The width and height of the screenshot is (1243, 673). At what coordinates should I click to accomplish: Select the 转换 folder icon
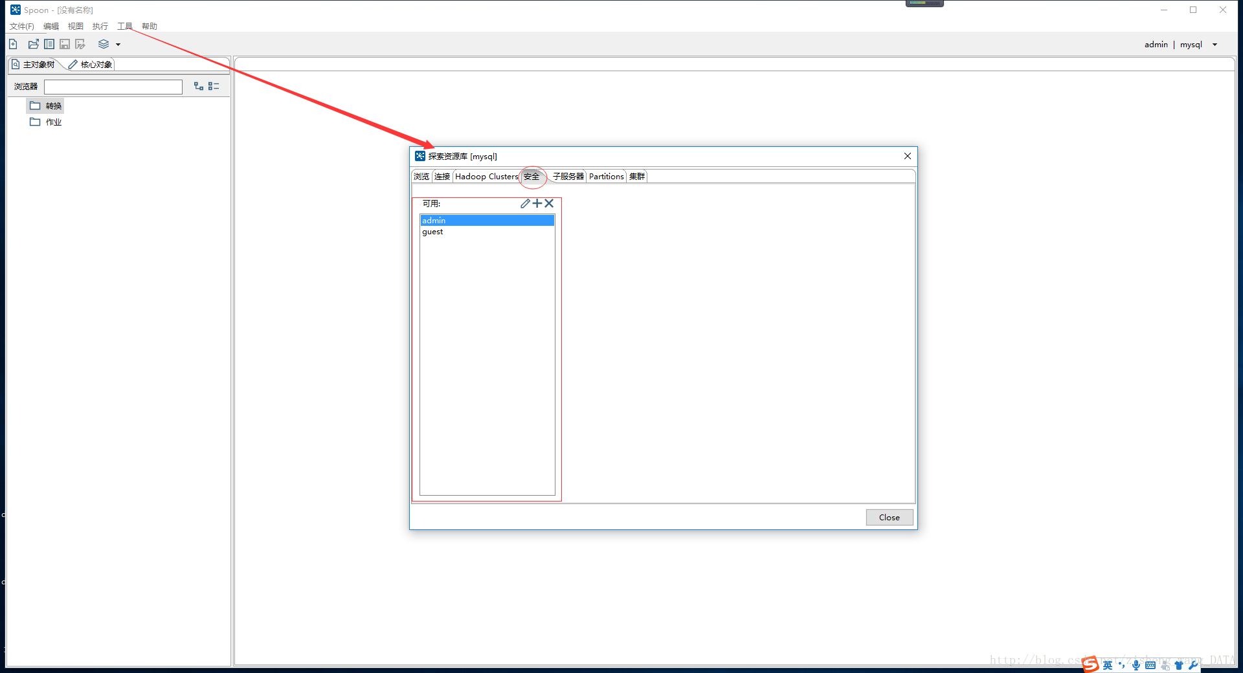(35, 105)
